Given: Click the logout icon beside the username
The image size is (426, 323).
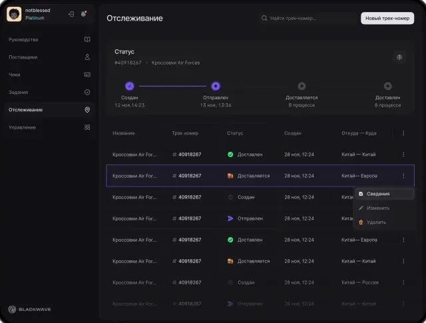Looking at the screenshot, I should 71,14.
